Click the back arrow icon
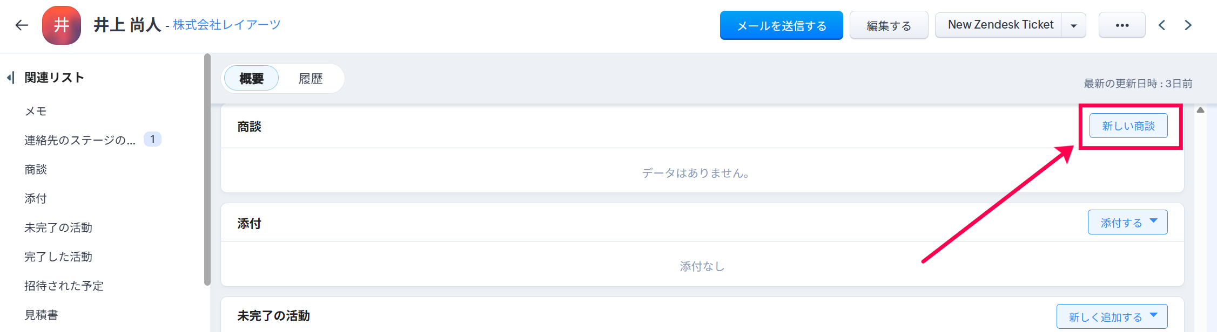1217x332 pixels. (22, 25)
